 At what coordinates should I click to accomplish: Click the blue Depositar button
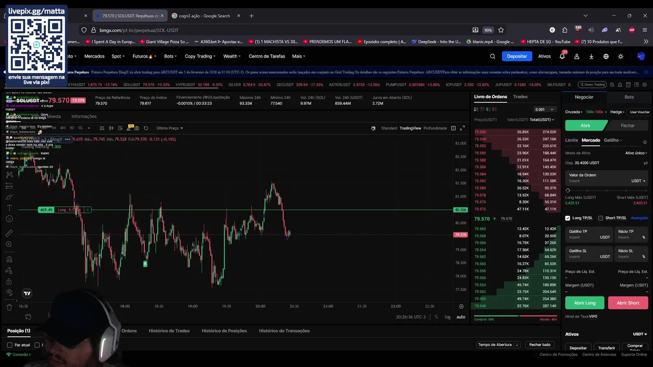517,56
